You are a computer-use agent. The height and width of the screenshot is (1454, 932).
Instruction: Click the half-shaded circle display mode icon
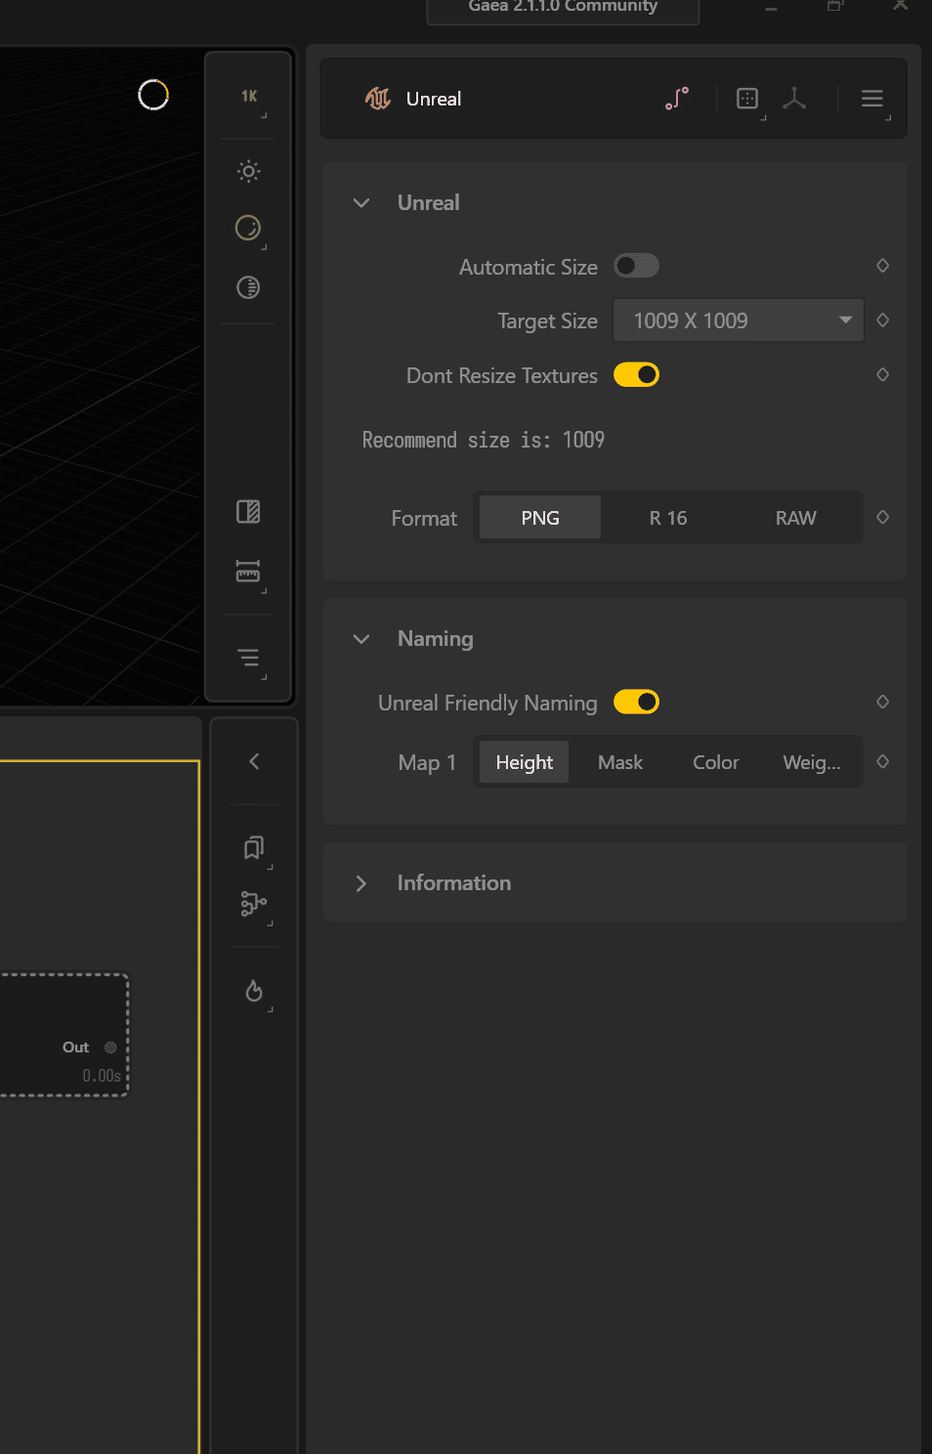249,228
